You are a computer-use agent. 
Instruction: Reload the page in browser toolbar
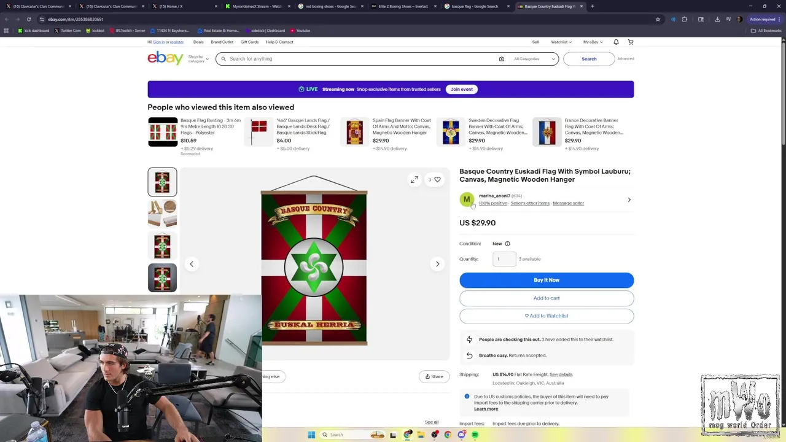tap(28, 19)
